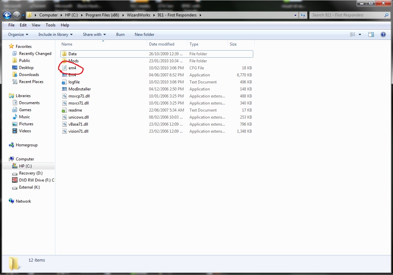Open the View menu
This screenshot has width=393, height=275.
coord(36,25)
